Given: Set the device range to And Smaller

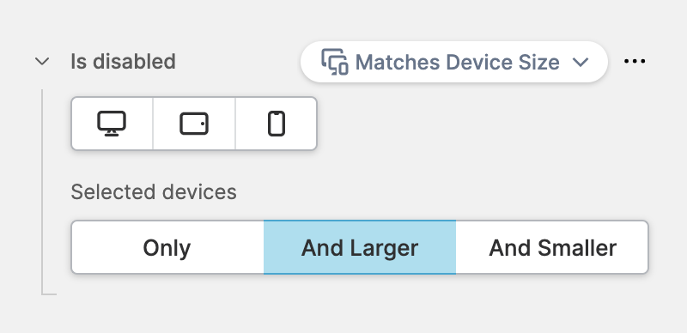Looking at the screenshot, I should pyautogui.click(x=552, y=247).
